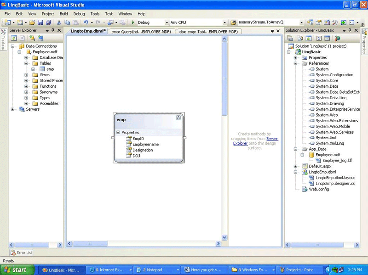Click Connect to Server icon
This screenshot has width=368, height=275.
[x=40, y=38]
